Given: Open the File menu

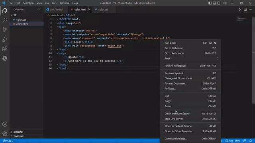Looking at the screenshot, I should pyautogui.click(x=10, y=3).
